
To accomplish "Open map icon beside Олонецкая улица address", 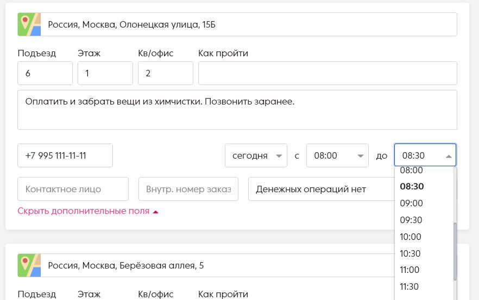I will [x=29, y=24].
